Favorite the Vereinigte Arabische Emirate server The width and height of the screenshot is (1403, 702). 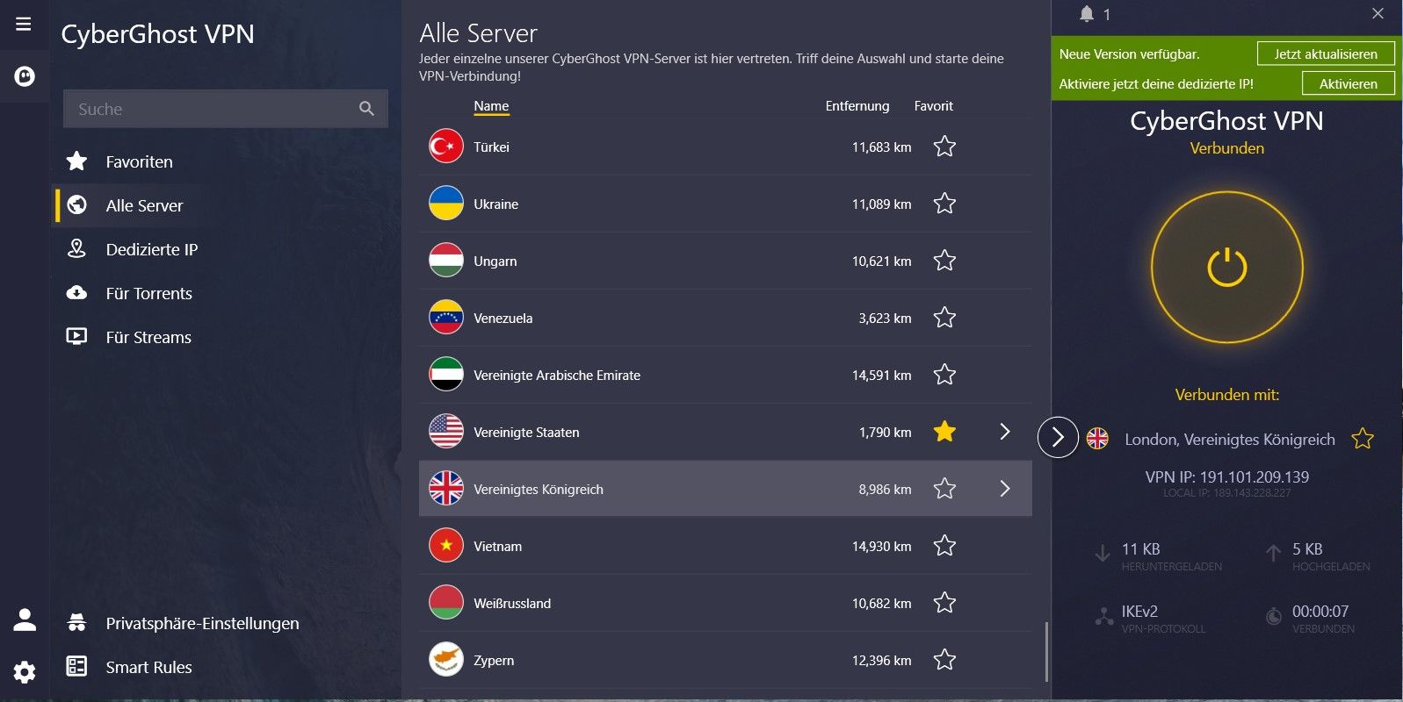point(944,375)
